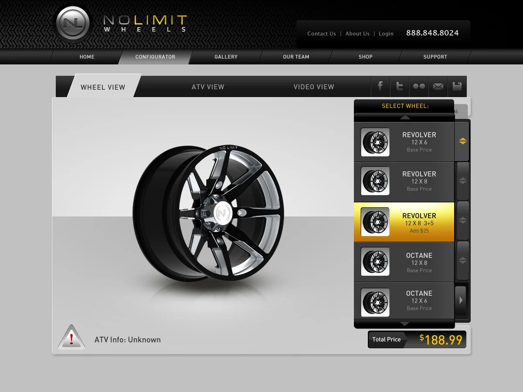
Task: Open the About Us link
Action: pos(357,34)
